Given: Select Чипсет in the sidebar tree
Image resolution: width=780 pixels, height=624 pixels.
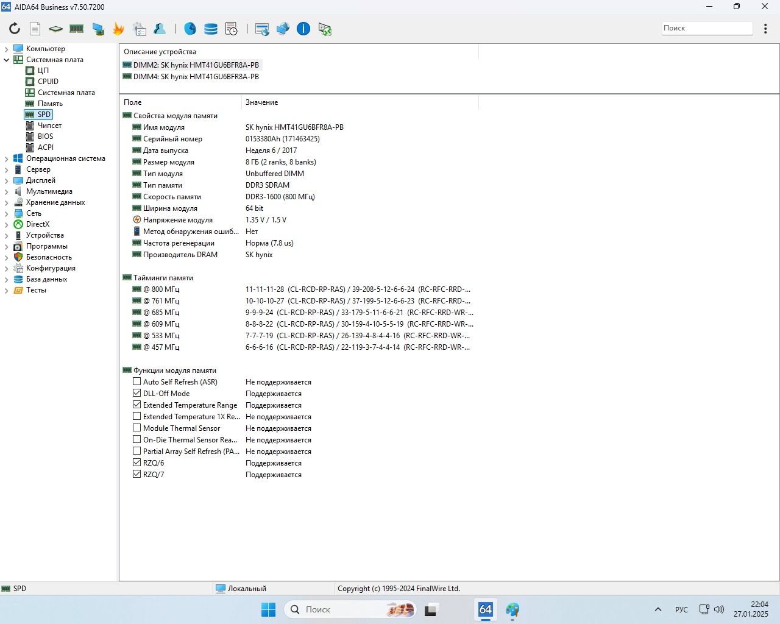Looking at the screenshot, I should [x=49, y=126].
